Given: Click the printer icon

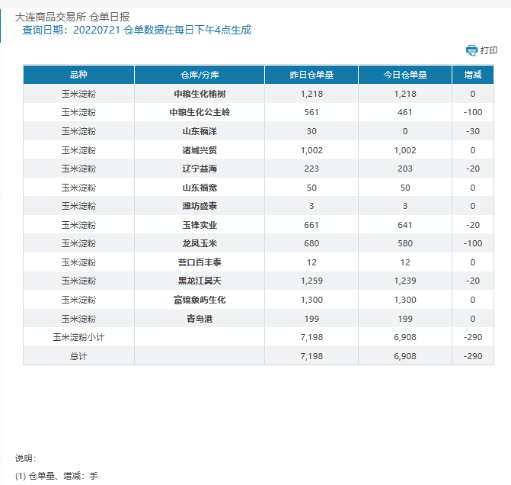Looking at the screenshot, I should pyautogui.click(x=471, y=50).
